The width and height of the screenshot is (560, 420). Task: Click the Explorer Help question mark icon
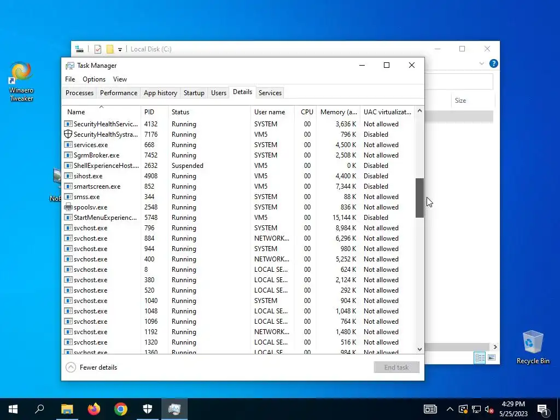click(494, 63)
